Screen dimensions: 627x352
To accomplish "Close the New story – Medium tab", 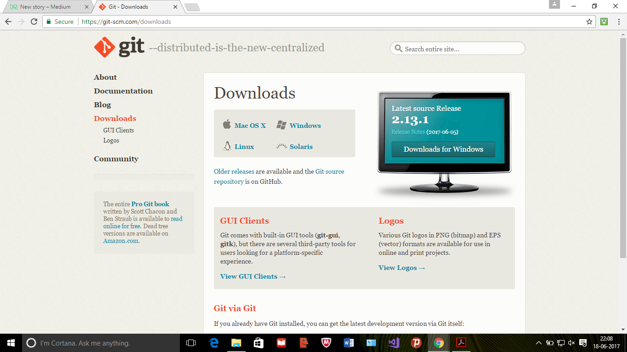I will pyautogui.click(x=87, y=7).
